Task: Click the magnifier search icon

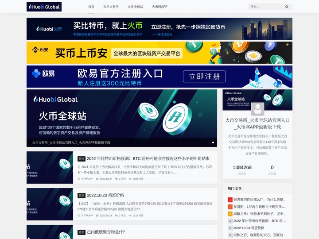Action: coord(287,7)
